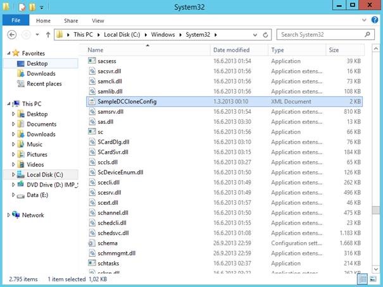The image size is (383, 287).
Task: Expand the Local Disk (C:) tree node
Action: (x=13, y=174)
